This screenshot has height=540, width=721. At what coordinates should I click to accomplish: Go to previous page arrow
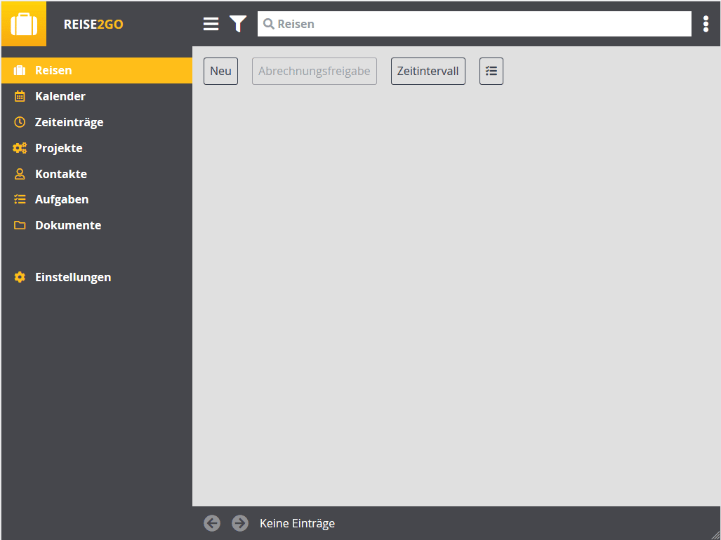pyautogui.click(x=212, y=523)
